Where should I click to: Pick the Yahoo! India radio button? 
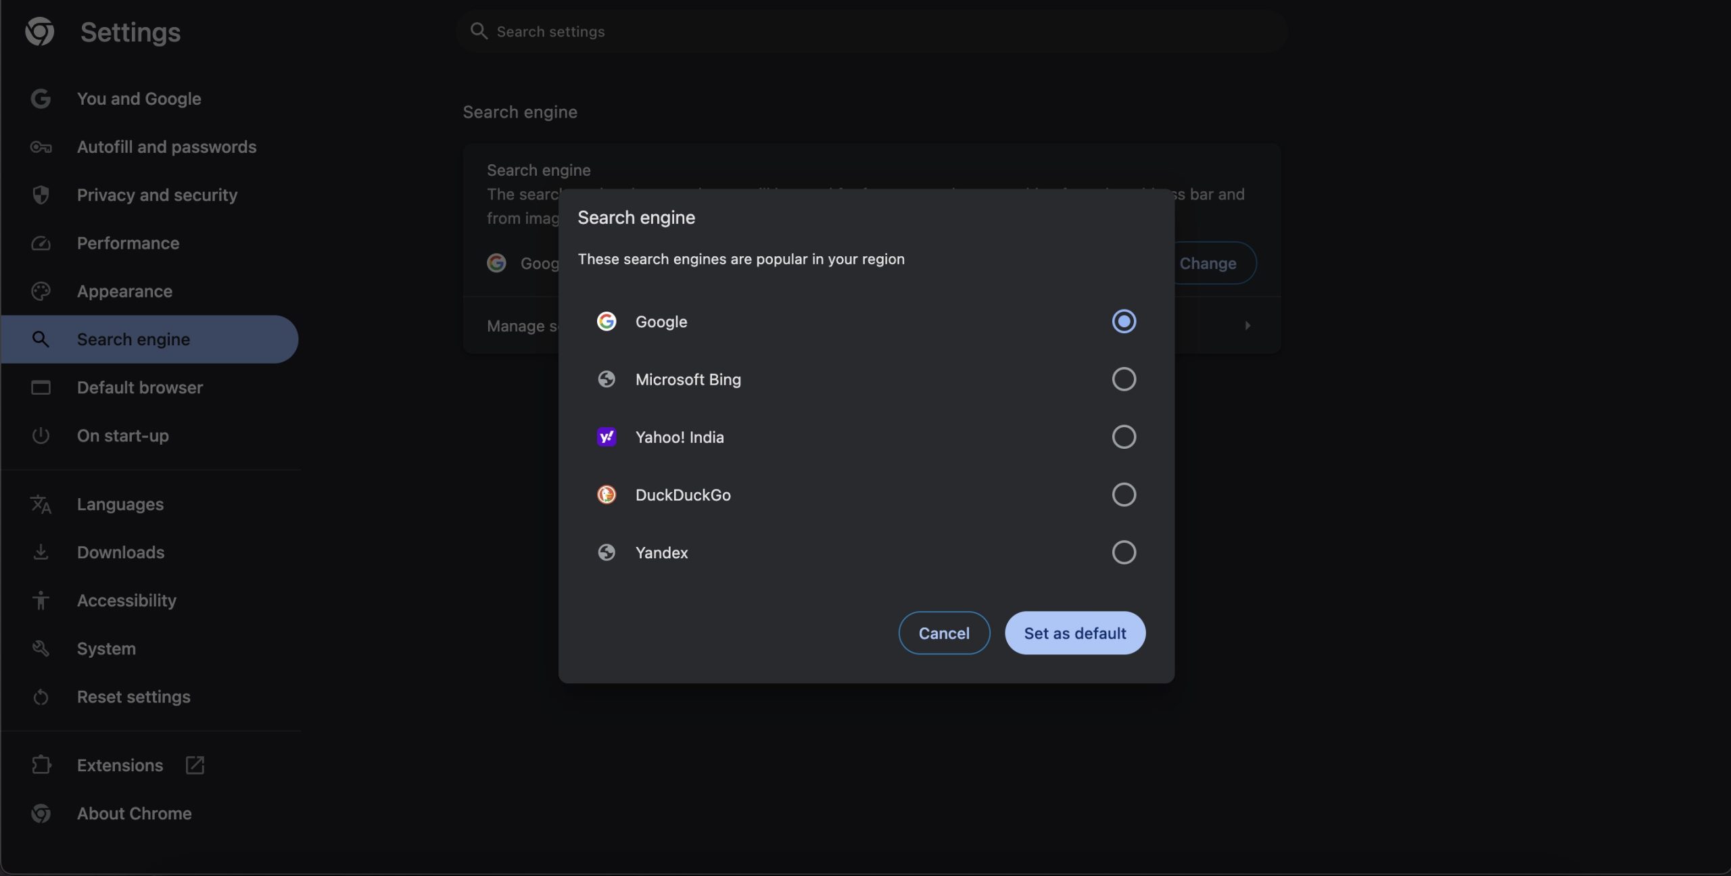(x=1124, y=437)
